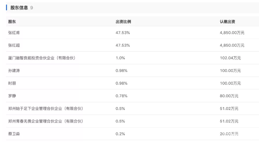Screen dimensions: 259x142
Task: Click 张红甫's 47.53% ratio cell
Action: click(123, 33)
